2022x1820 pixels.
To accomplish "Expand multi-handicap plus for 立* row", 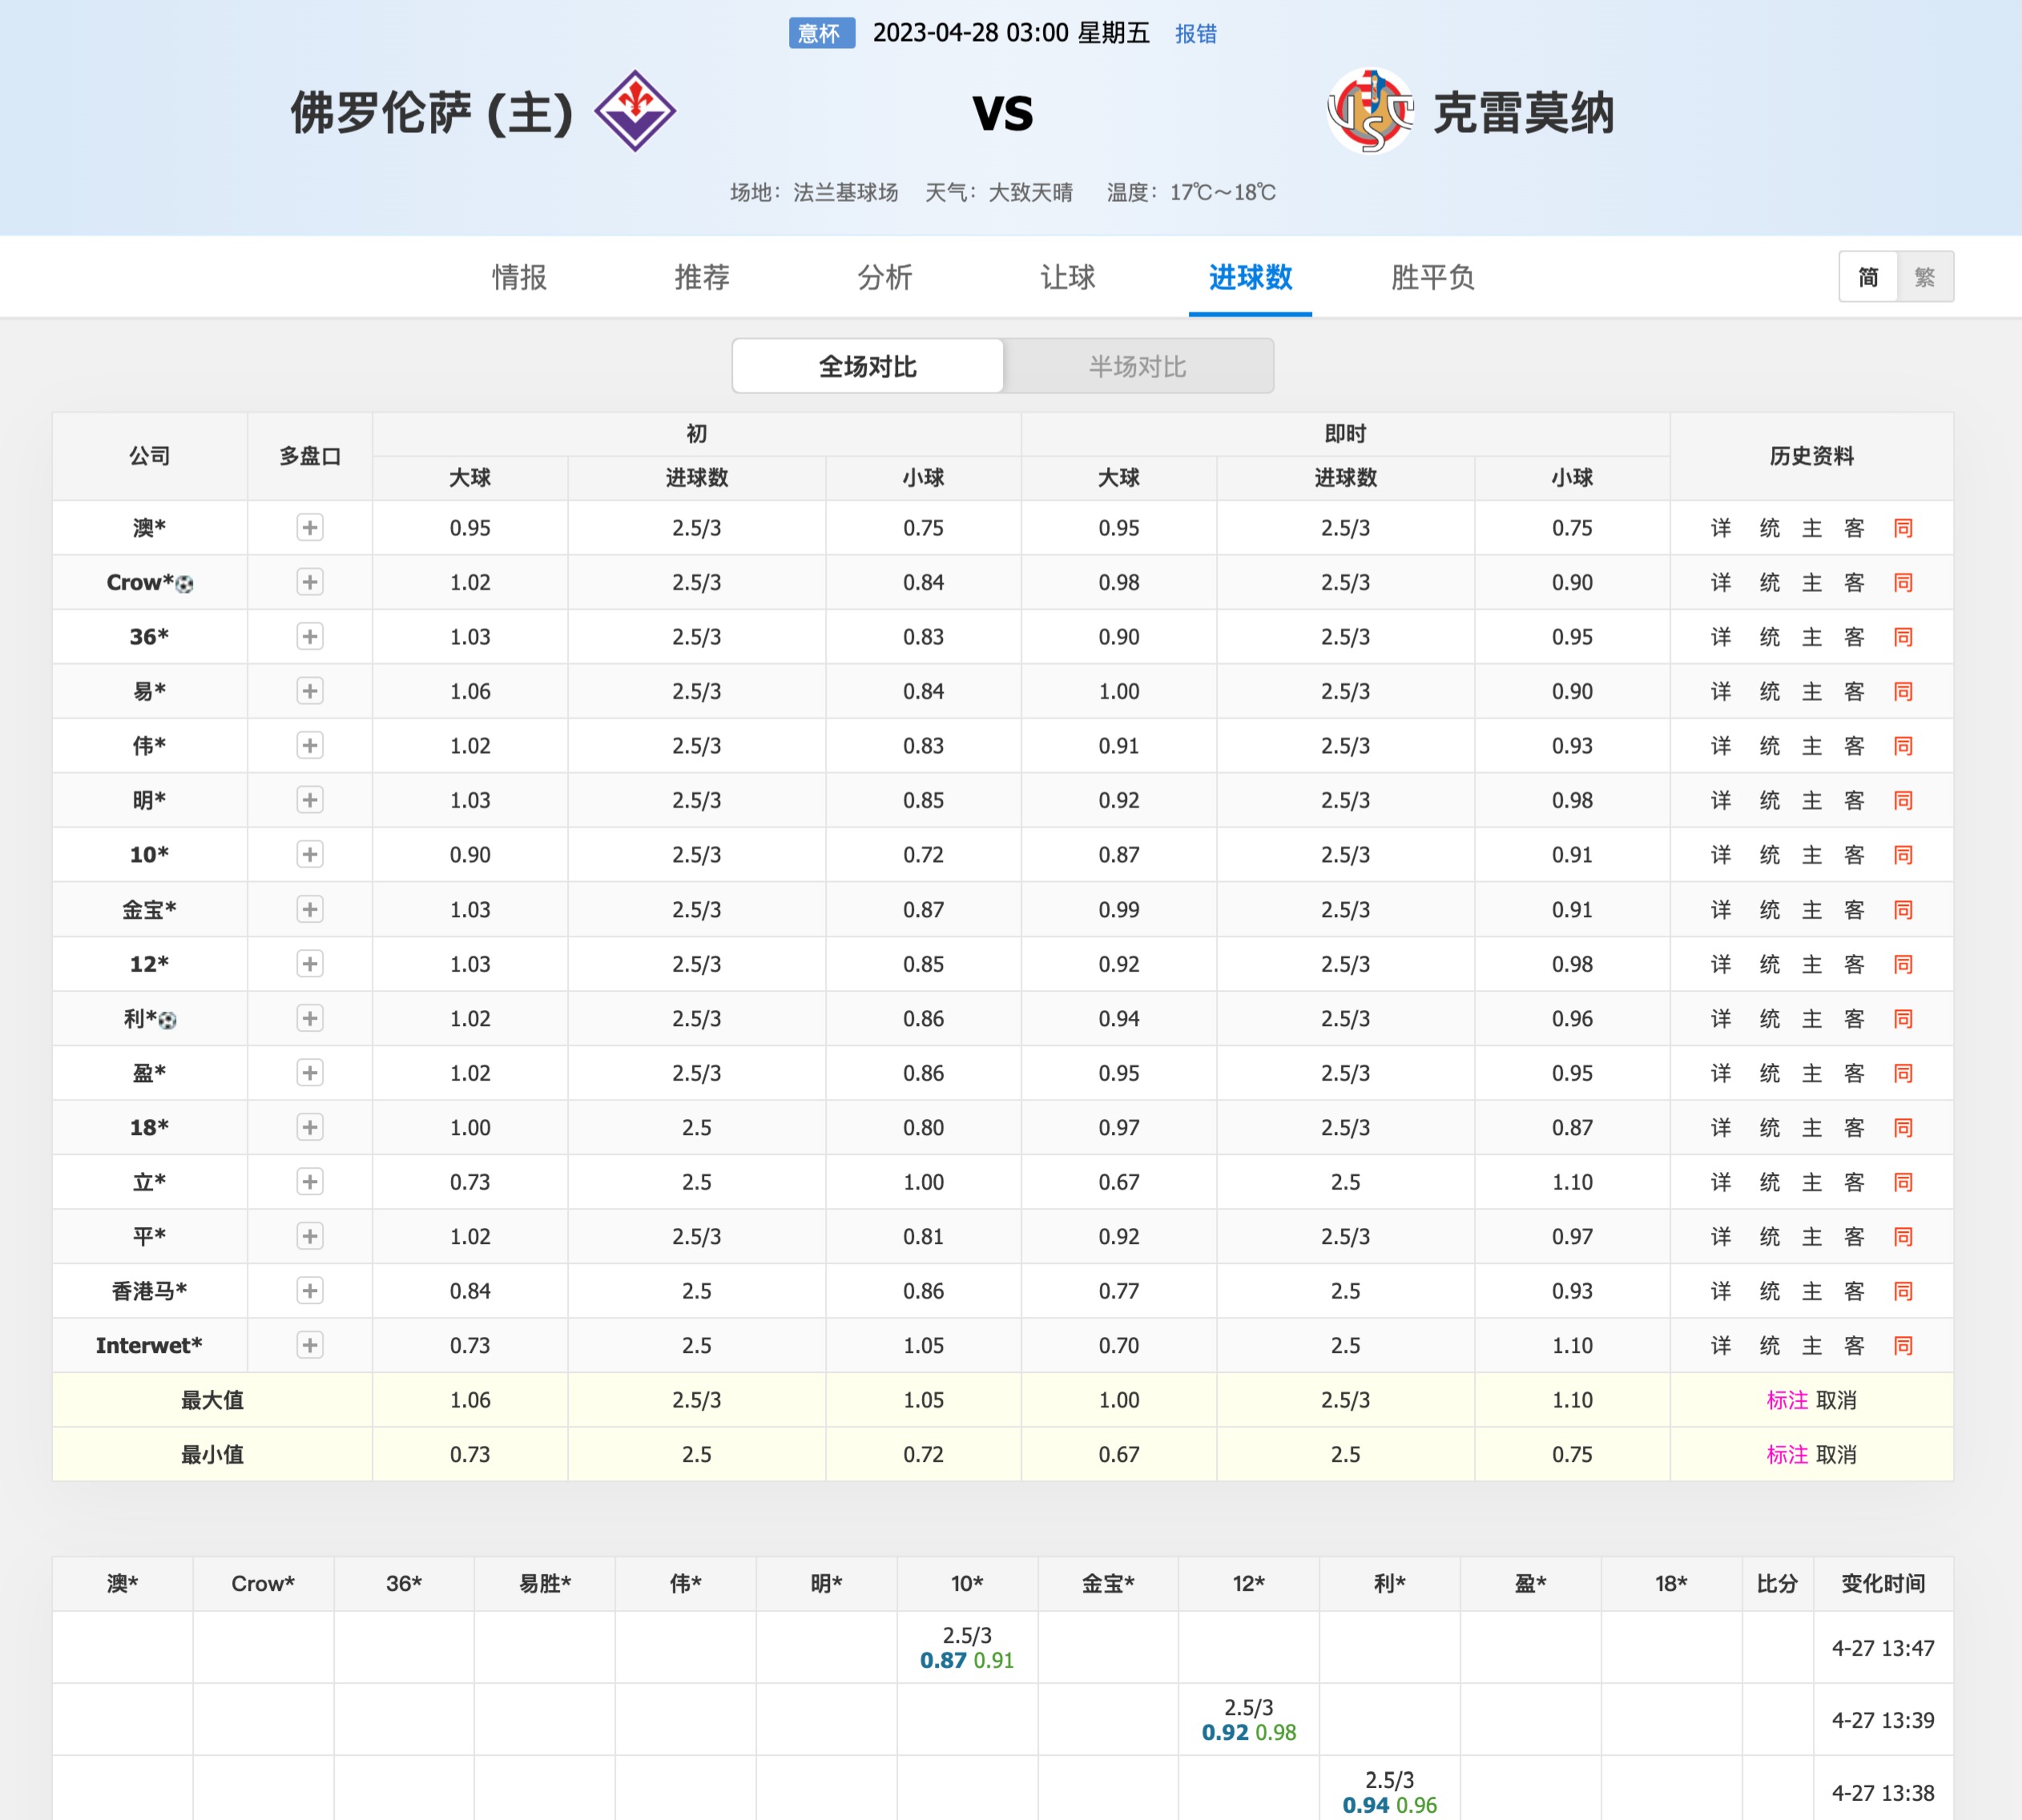I will (310, 1182).
